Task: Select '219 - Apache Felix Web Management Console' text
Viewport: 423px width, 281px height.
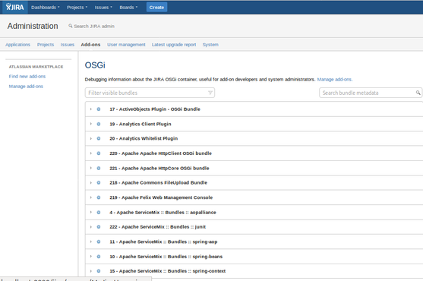Action: pos(161,197)
